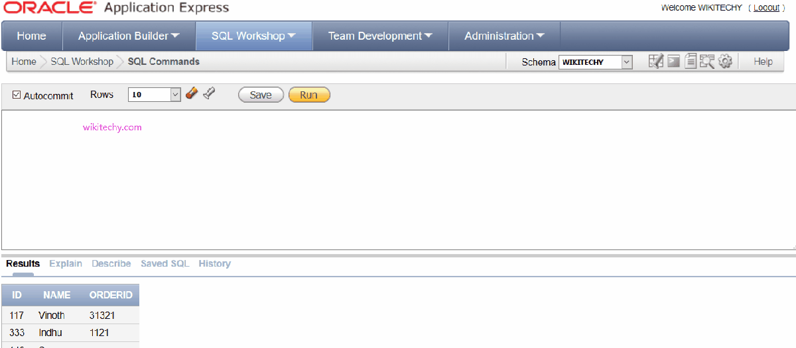Switch to the Results tab
The width and height of the screenshot is (796, 348).
click(23, 263)
